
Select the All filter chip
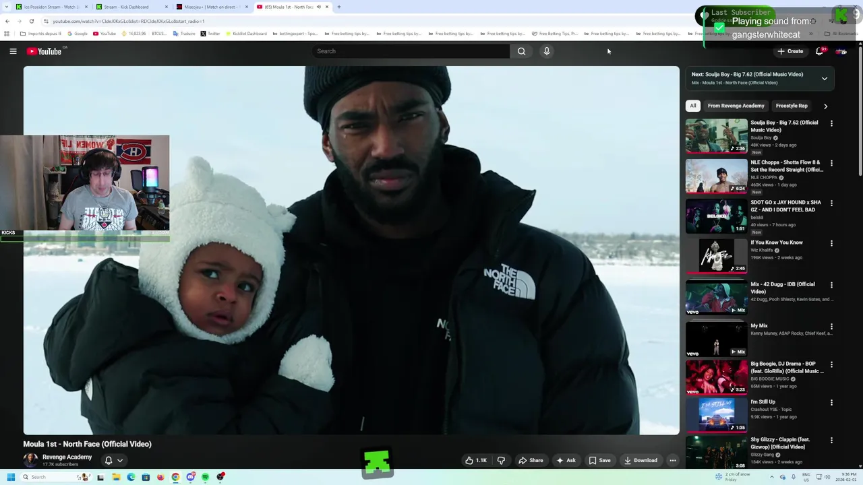[693, 106]
